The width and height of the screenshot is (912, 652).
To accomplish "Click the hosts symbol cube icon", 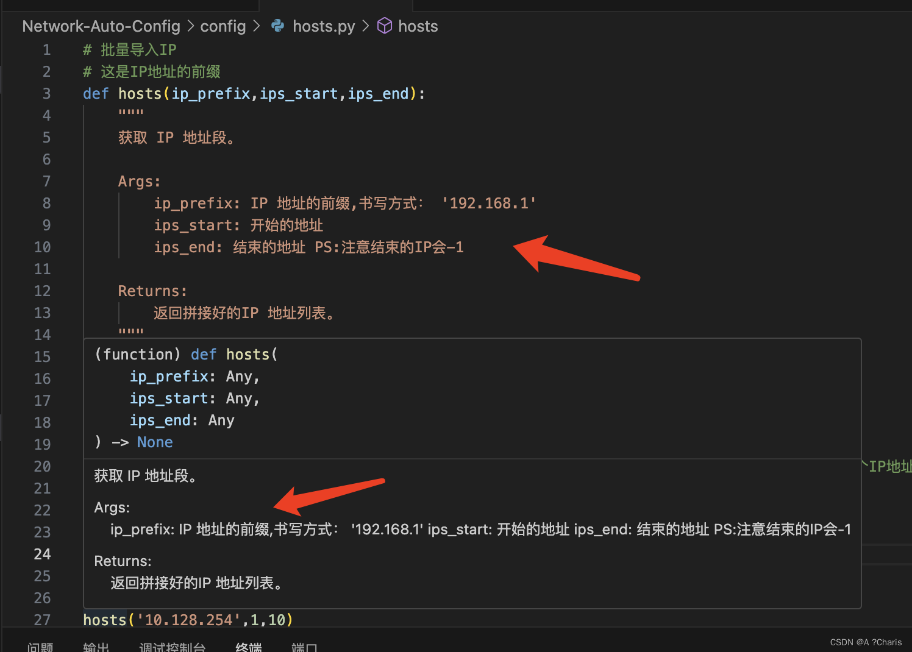I will pos(385,26).
